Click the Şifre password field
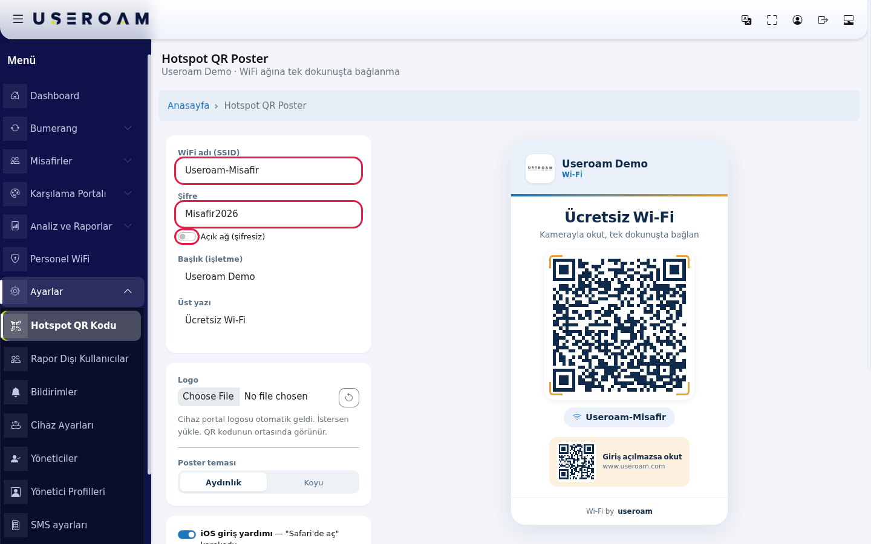This screenshot has height=544, width=871. point(269,214)
